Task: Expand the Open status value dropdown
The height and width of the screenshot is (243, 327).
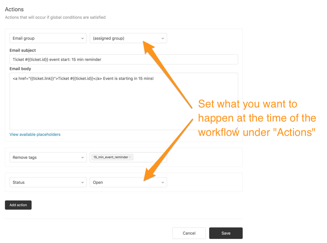Action: 128,182
